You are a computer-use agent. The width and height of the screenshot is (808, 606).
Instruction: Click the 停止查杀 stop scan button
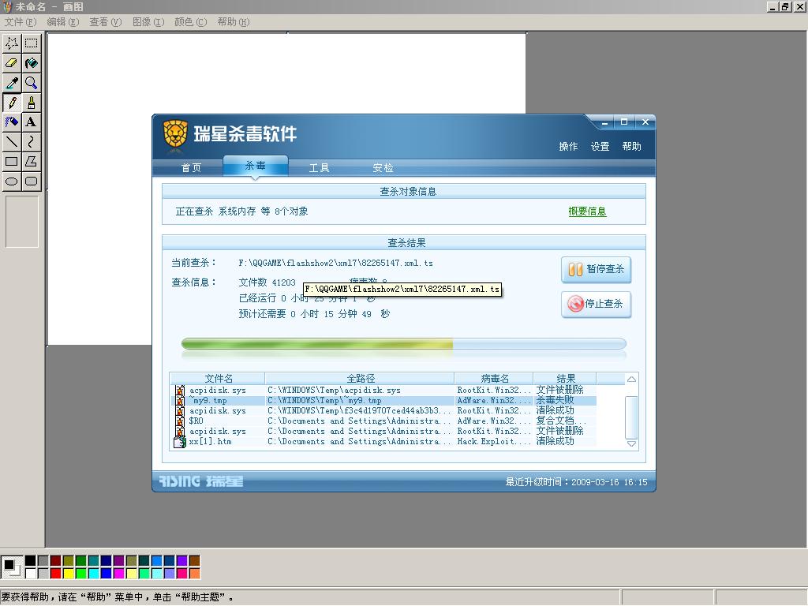(597, 304)
